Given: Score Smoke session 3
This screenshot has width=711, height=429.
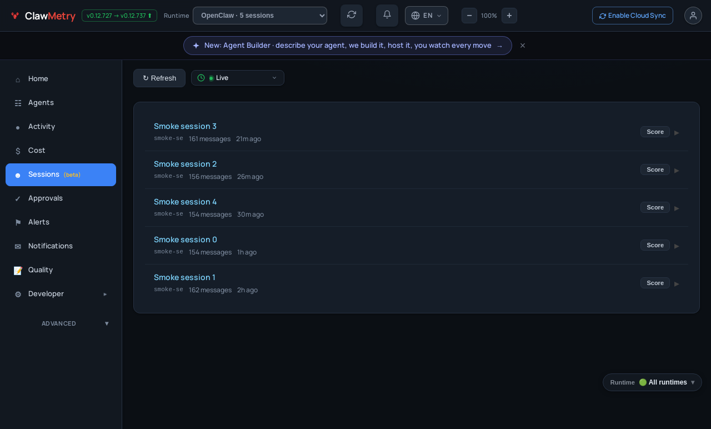Looking at the screenshot, I should [x=655, y=132].
